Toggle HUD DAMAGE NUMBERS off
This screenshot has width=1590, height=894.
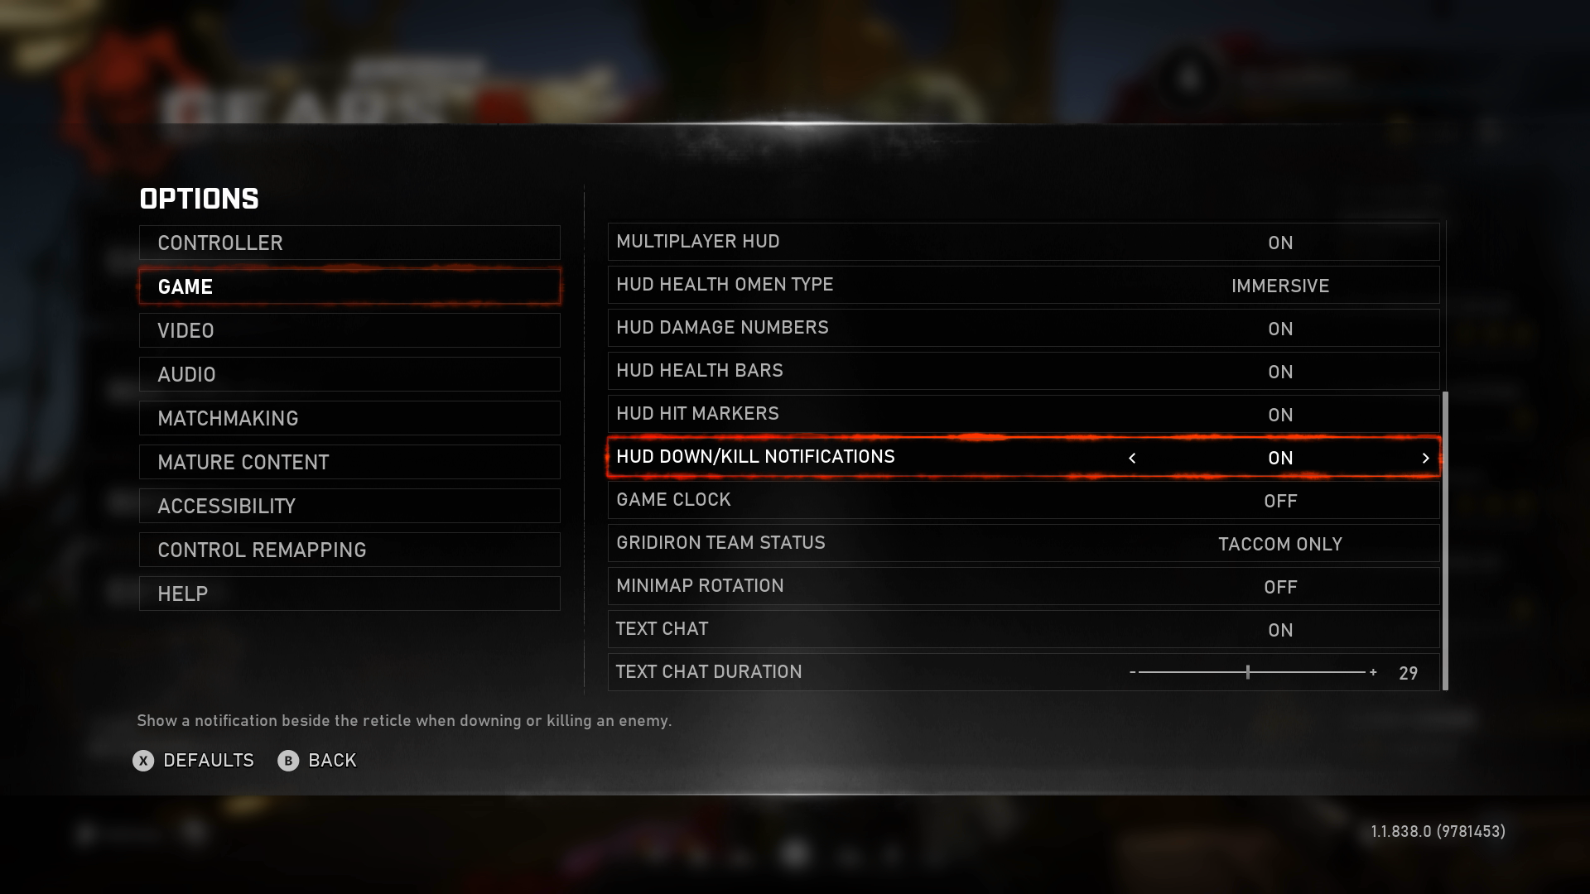(1279, 328)
